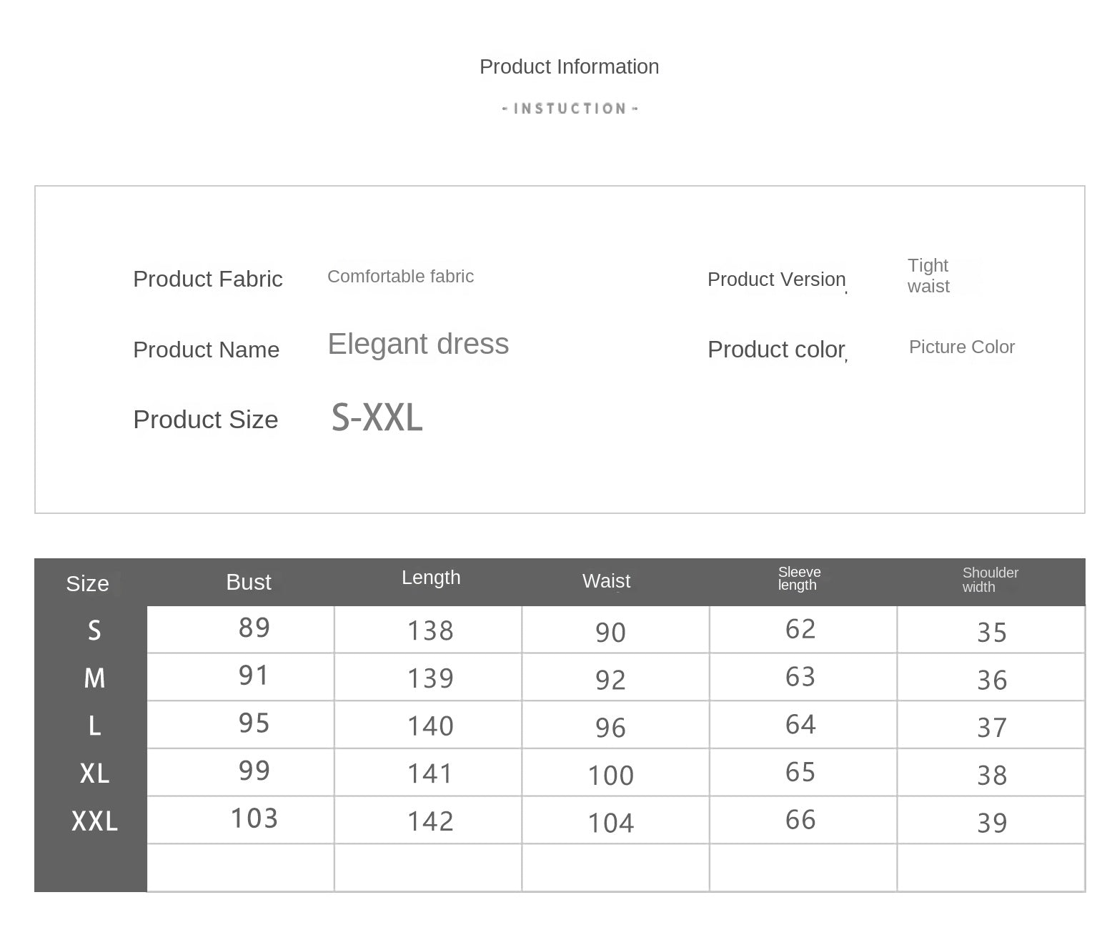Click the Comfortable fabric value

pyautogui.click(x=400, y=277)
